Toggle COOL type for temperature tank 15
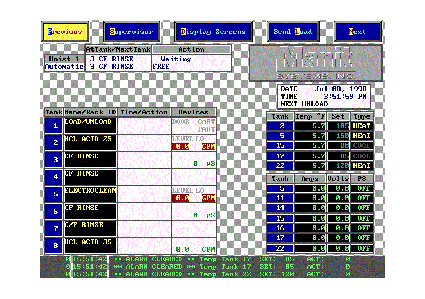The image size is (425, 299). (362, 145)
